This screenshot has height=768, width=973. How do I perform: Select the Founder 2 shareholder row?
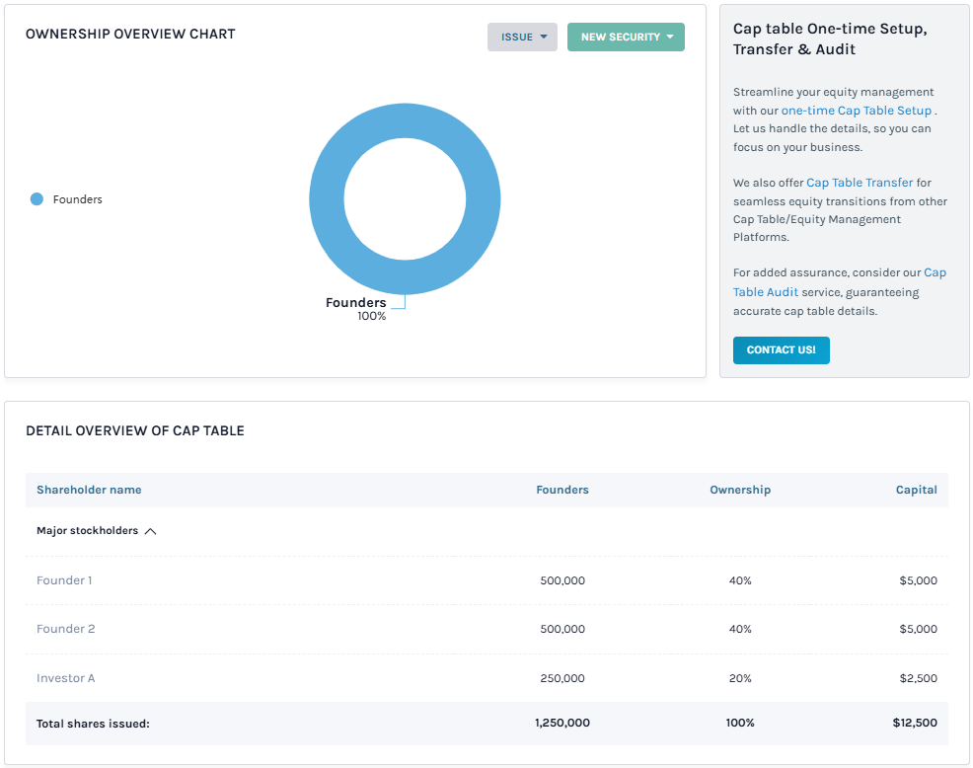tap(65, 629)
